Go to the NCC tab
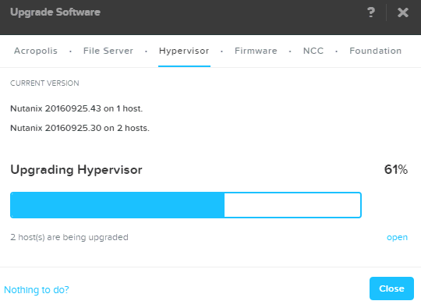Viewport: 421px width, 308px height. [313, 51]
